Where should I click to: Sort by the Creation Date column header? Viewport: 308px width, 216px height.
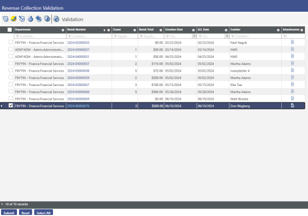[x=174, y=30]
